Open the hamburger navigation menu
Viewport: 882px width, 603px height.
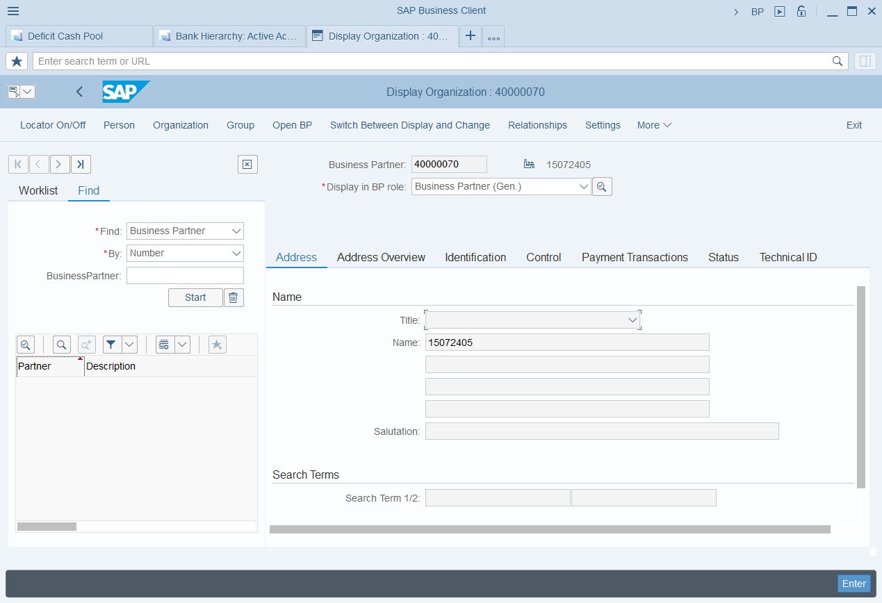tap(13, 11)
